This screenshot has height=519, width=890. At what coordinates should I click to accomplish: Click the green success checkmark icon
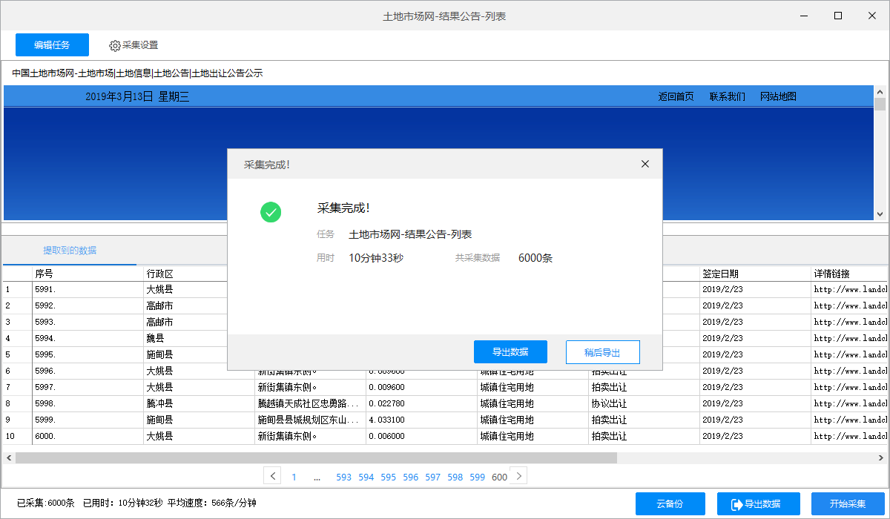(271, 213)
